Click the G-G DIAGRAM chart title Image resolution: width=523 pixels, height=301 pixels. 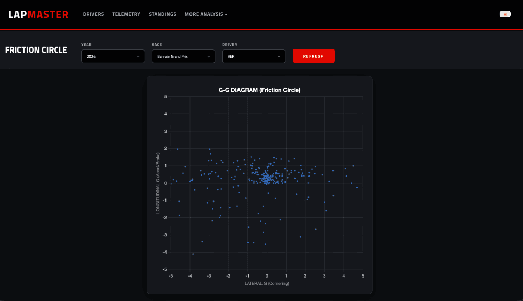[x=259, y=90]
